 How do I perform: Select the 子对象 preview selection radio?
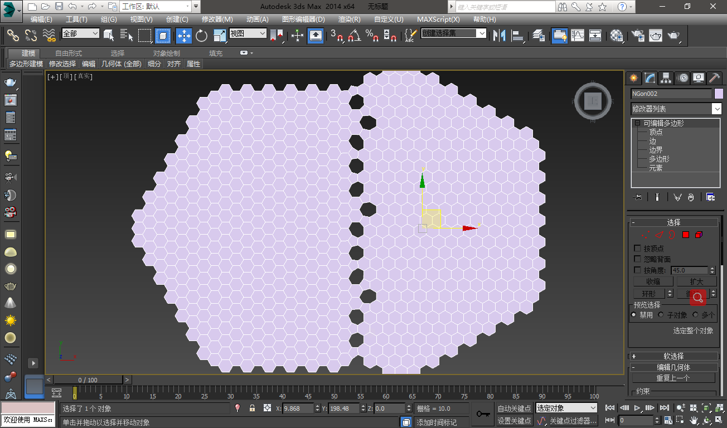tap(661, 315)
